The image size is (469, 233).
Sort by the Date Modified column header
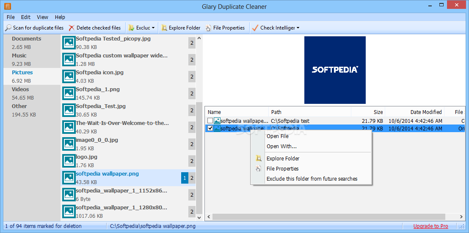[415, 112]
